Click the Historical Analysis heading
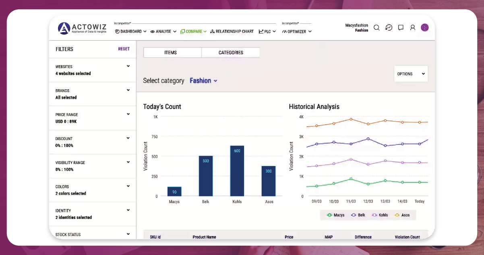484x255 pixels. pyautogui.click(x=314, y=107)
